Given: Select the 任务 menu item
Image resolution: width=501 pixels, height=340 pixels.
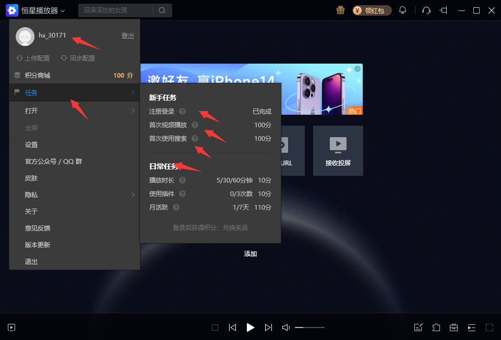Looking at the screenshot, I should 75,93.
